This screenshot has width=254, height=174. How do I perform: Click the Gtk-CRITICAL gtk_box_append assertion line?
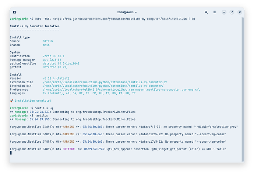118,149
